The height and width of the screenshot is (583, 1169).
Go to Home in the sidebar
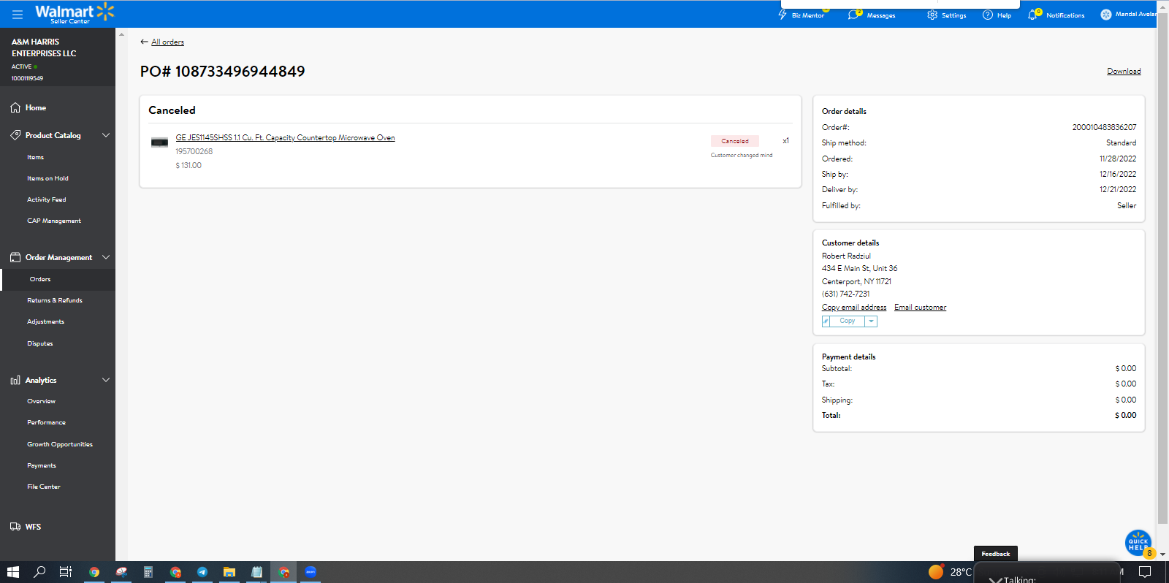coord(36,107)
